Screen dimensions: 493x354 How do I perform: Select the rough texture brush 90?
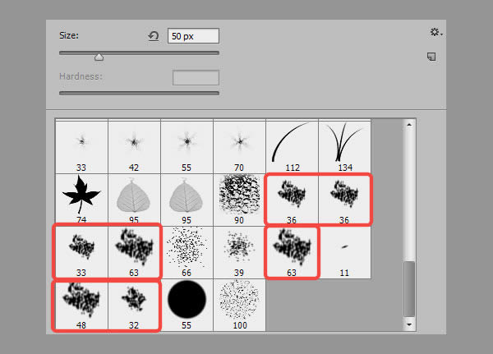pos(239,195)
